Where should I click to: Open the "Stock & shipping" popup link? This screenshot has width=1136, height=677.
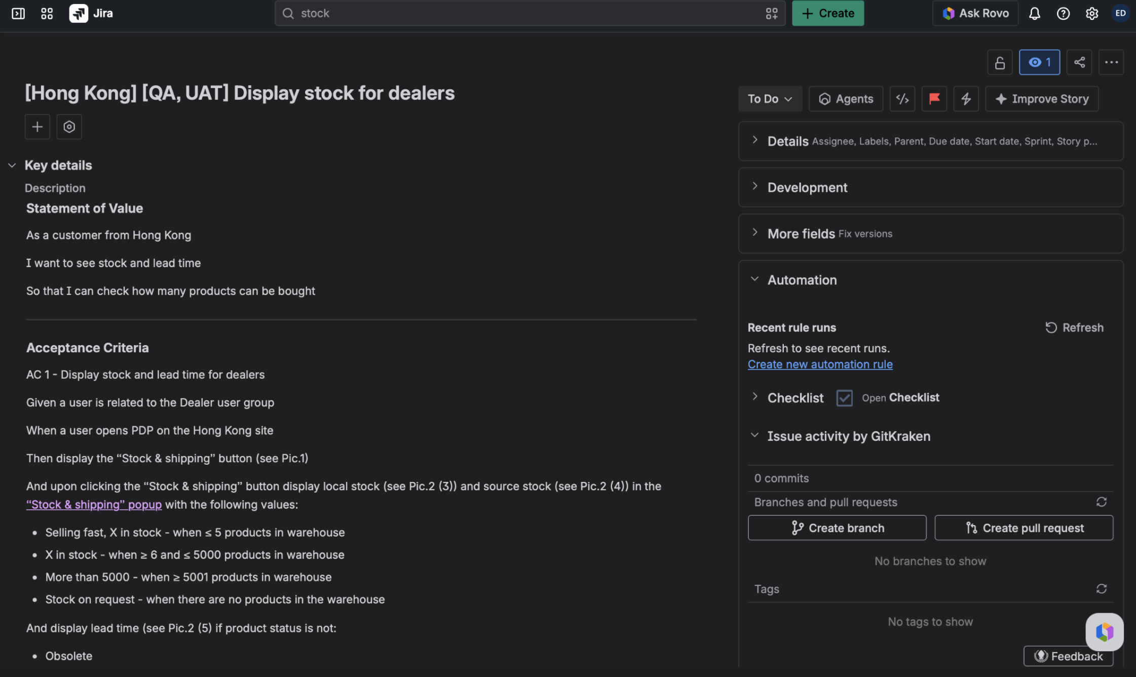tap(94, 505)
